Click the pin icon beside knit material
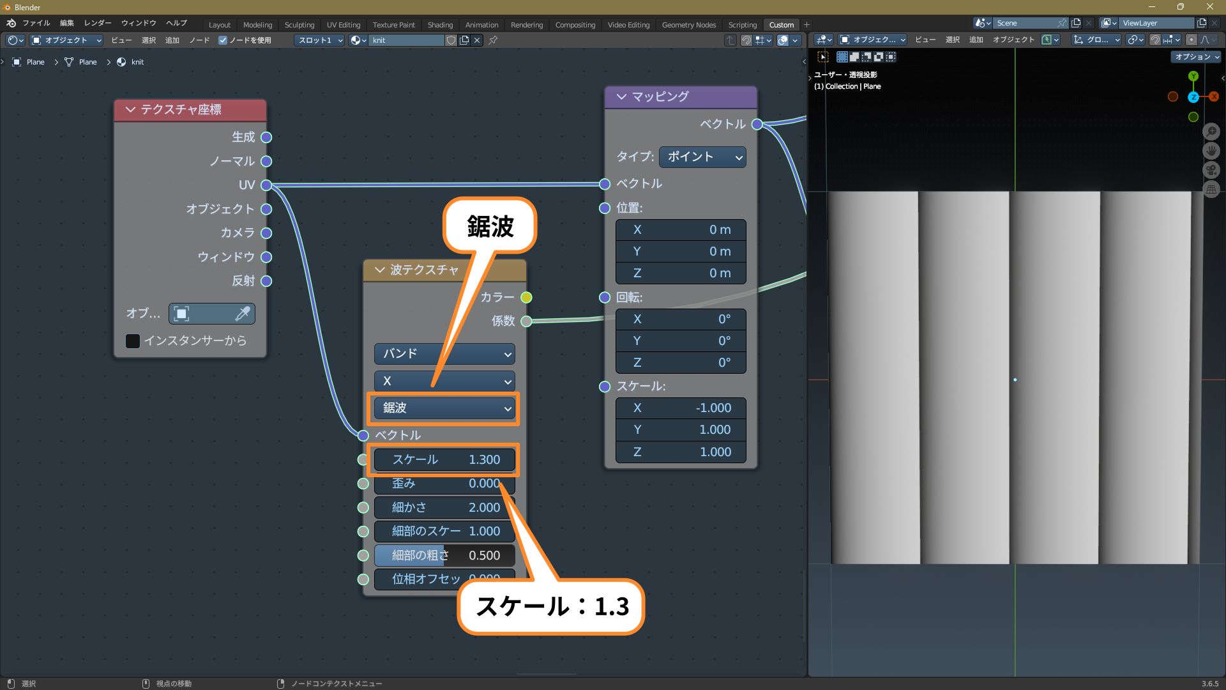Viewport: 1226px width, 690px height. [x=493, y=40]
